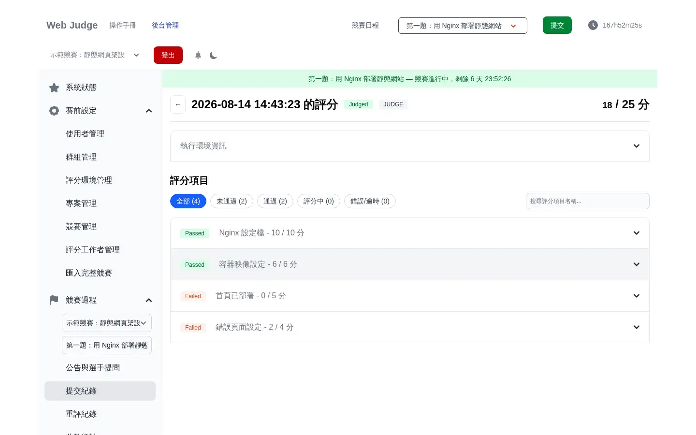Click the Judged status badge
This screenshot has width=696, height=435.
click(x=359, y=104)
